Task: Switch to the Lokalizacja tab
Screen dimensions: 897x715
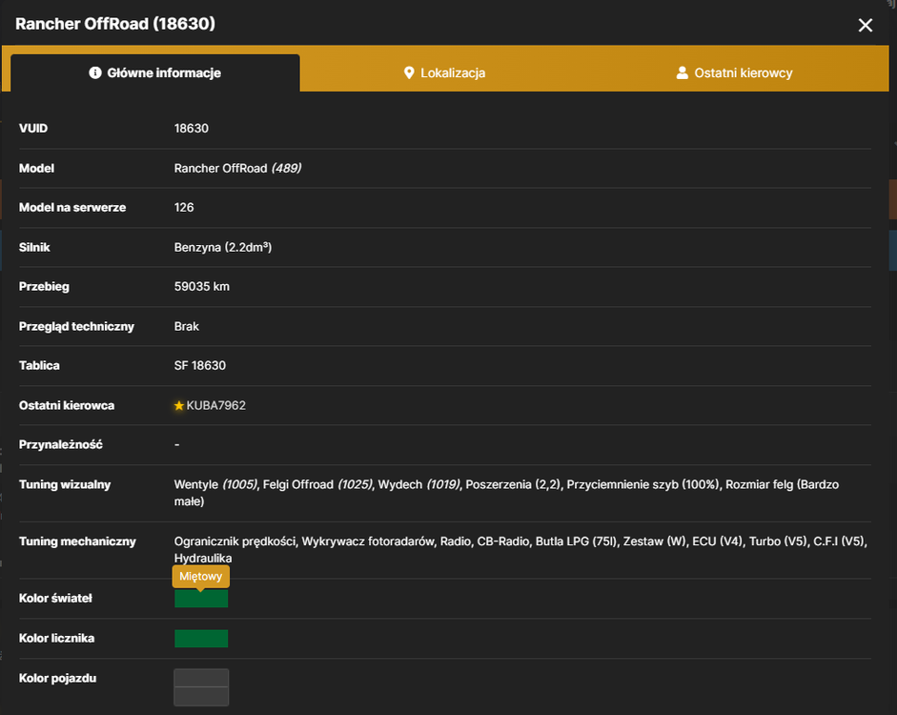Action: [444, 72]
